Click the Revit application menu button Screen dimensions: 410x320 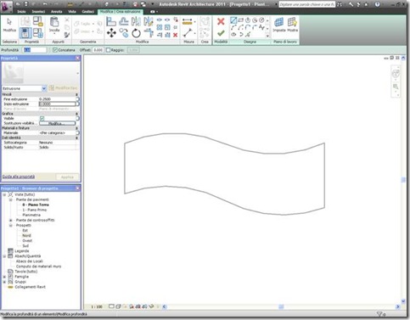(7, 6)
